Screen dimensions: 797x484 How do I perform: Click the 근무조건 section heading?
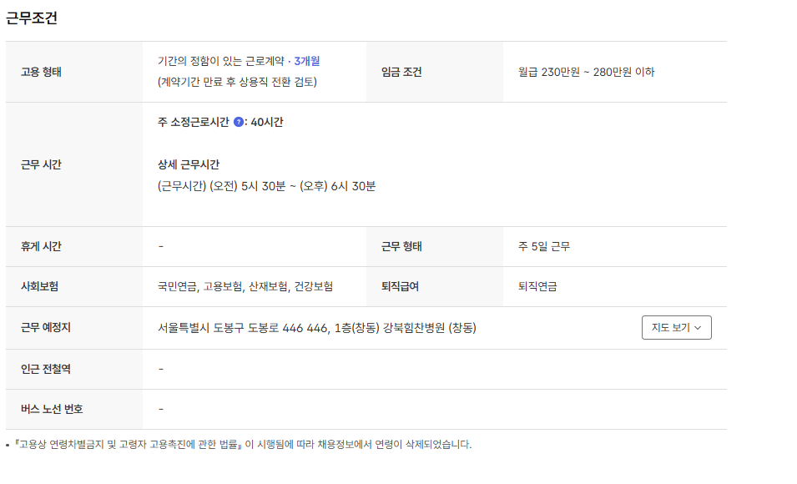pos(32,18)
